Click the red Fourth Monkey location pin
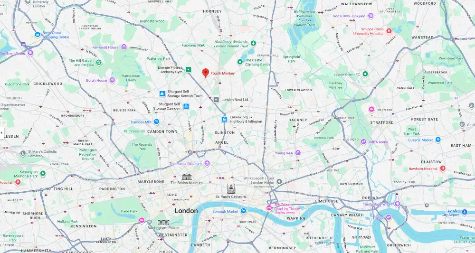This screenshot has width=475, height=253. click(206, 73)
